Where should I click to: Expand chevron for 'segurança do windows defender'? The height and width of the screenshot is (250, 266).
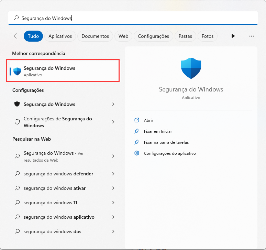click(113, 174)
